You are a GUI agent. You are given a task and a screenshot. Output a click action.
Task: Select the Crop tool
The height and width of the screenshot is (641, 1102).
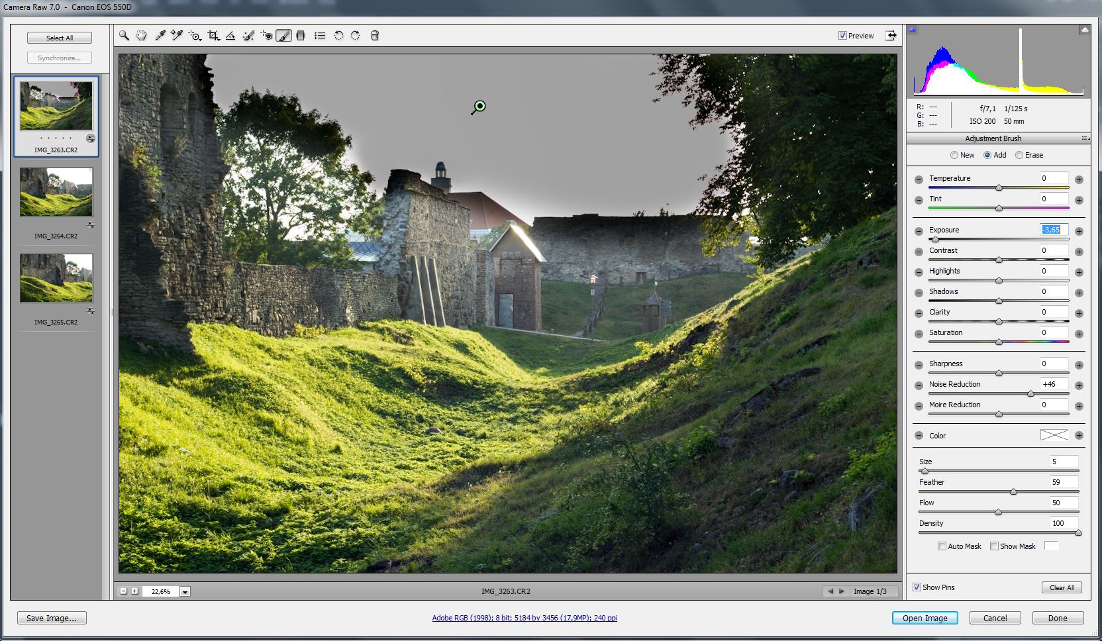click(213, 36)
